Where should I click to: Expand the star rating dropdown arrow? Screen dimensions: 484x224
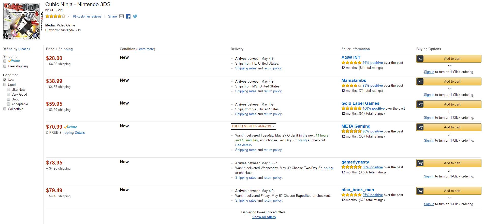point(69,17)
